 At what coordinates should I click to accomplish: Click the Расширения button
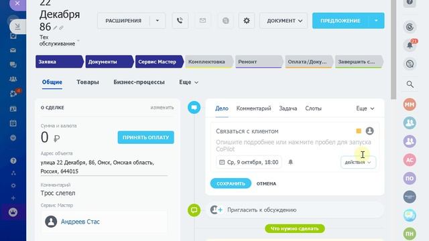(123, 21)
